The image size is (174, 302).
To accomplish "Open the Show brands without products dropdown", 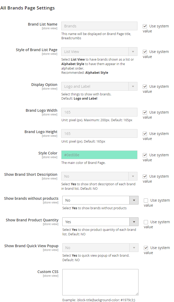I will (100, 200).
